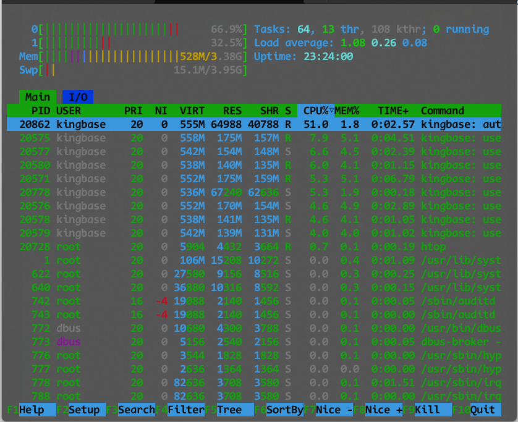Open Help in the function bar

coord(31,410)
